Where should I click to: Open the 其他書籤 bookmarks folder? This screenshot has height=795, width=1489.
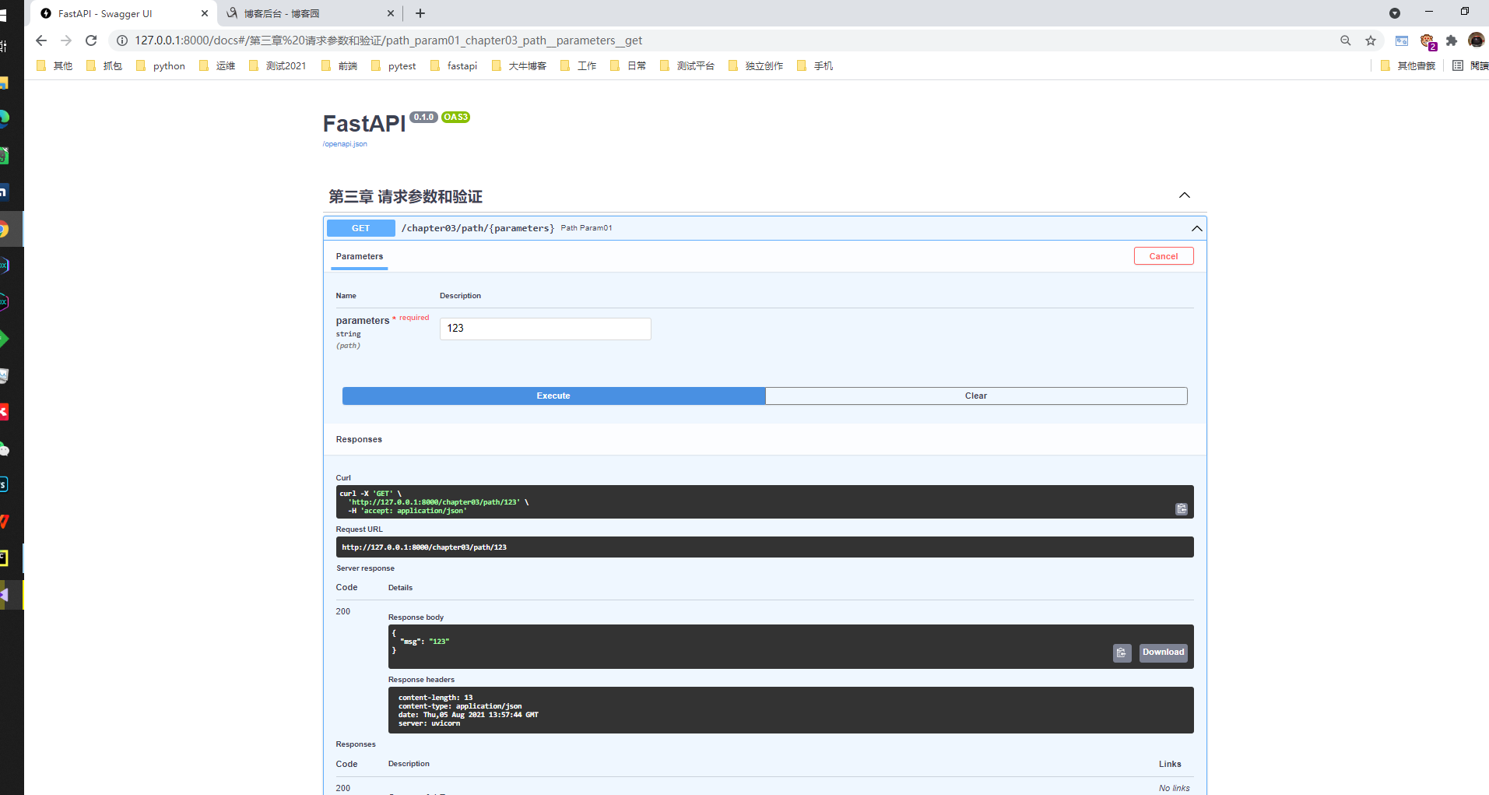[1408, 65]
